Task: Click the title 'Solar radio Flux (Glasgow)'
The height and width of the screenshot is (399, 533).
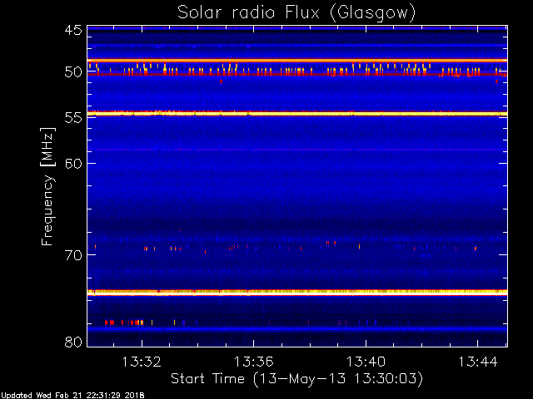Action: [296, 13]
